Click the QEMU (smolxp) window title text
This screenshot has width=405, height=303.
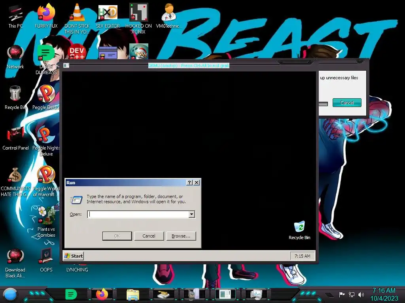click(189, 65)
